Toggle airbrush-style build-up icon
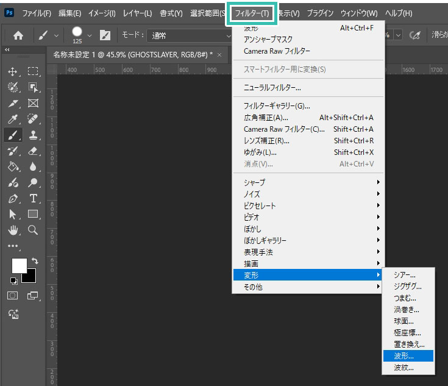This screenshot has width=448, height=386. [415, 35]
